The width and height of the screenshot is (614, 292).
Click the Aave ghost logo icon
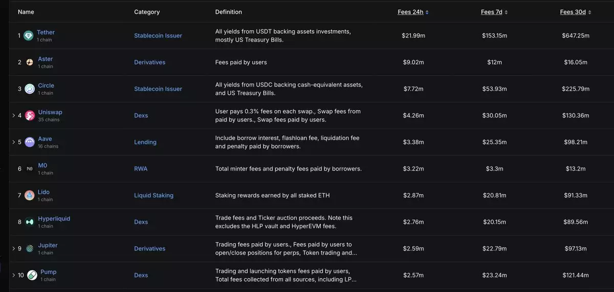click(30, 142)
